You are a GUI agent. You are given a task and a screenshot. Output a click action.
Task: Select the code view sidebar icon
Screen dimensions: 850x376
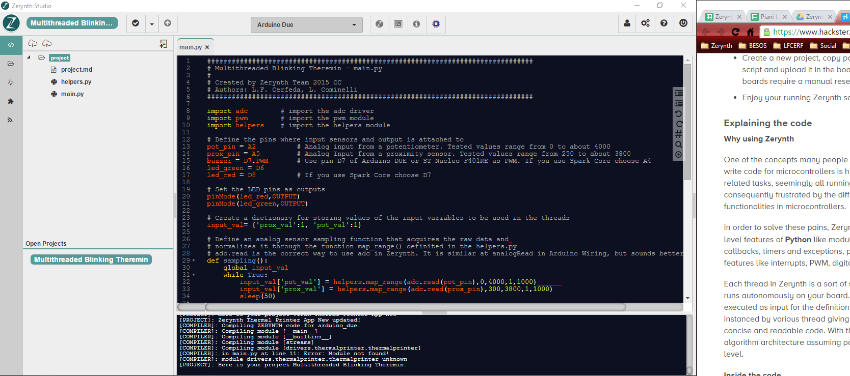pyautogui.click(x=11, y=45)
